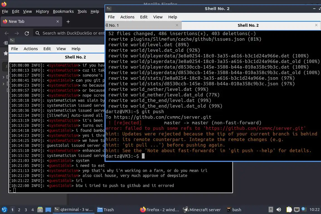The width and height of the screenshot is (321, 214).
Task: Open the Actions menu in the back terminal
Action: pyautogui.click(x=31, y=49)
